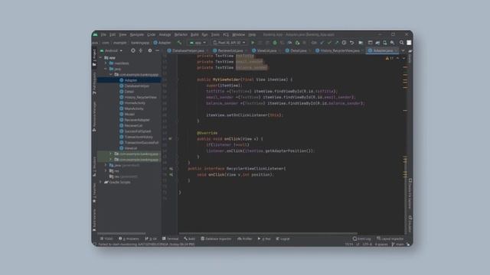Click the project panel horizontal scrollbar
The width and height of the screenshot is (490, 275).
click(122, 233)
